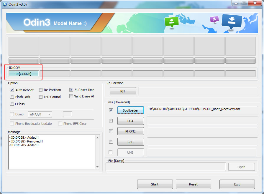
Task: Uncheck the Bootloader file checkbox
Action: pos(111,110)
